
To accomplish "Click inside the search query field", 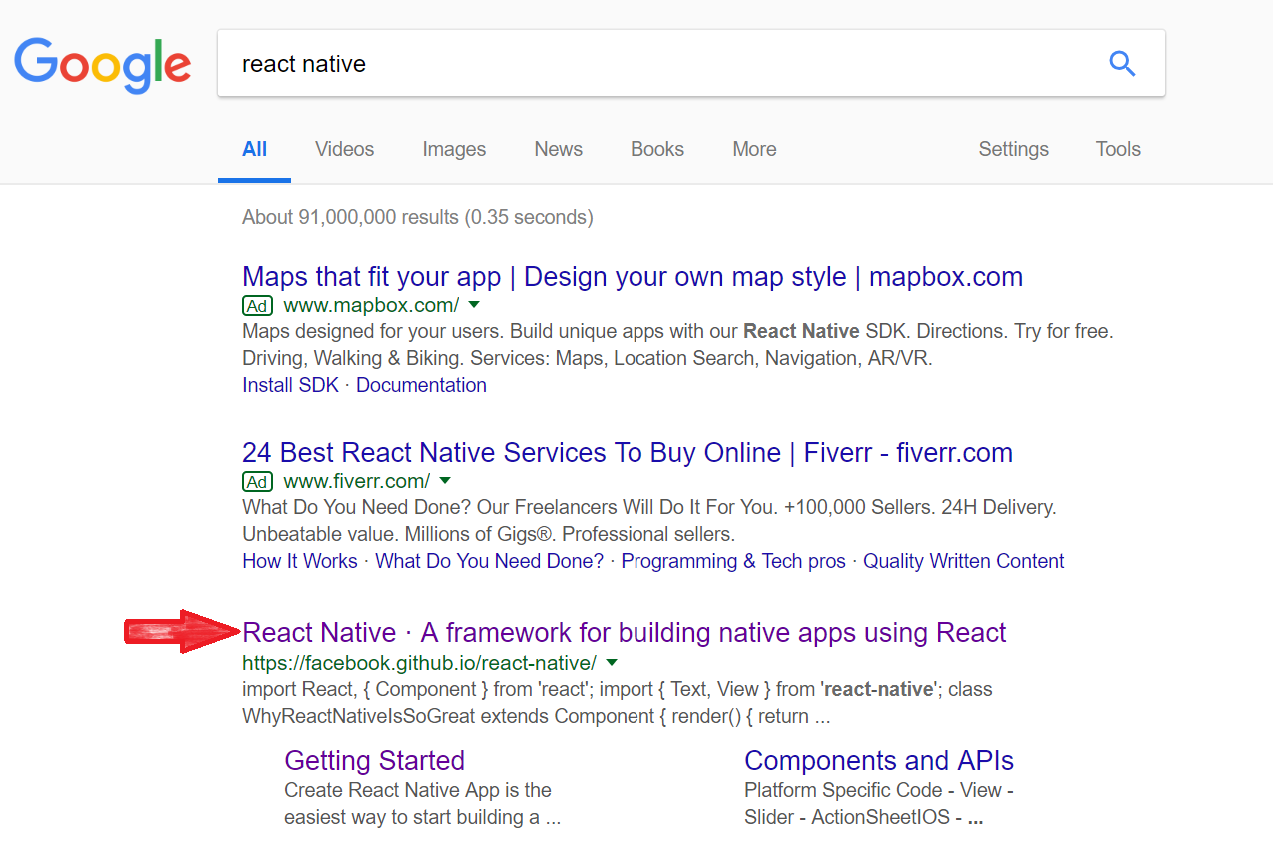I will pos(600,63).
